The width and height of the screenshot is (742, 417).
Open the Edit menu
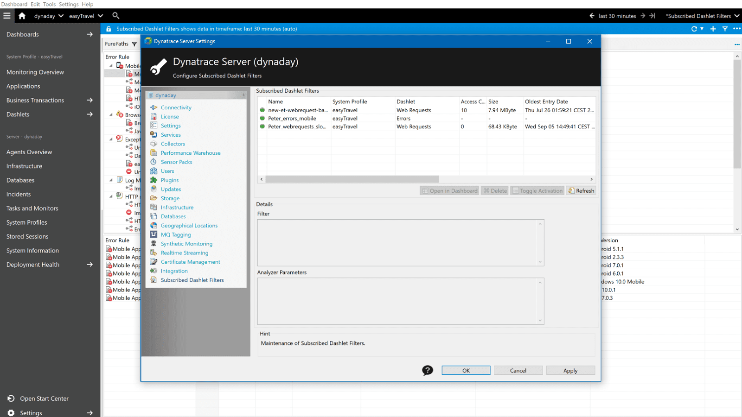coord(35,4)
